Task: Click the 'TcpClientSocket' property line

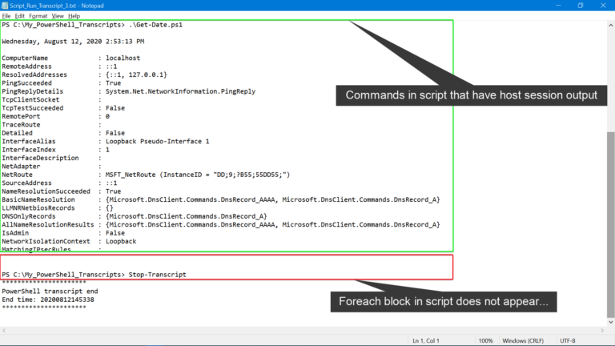Action: (x=52, y=99)
